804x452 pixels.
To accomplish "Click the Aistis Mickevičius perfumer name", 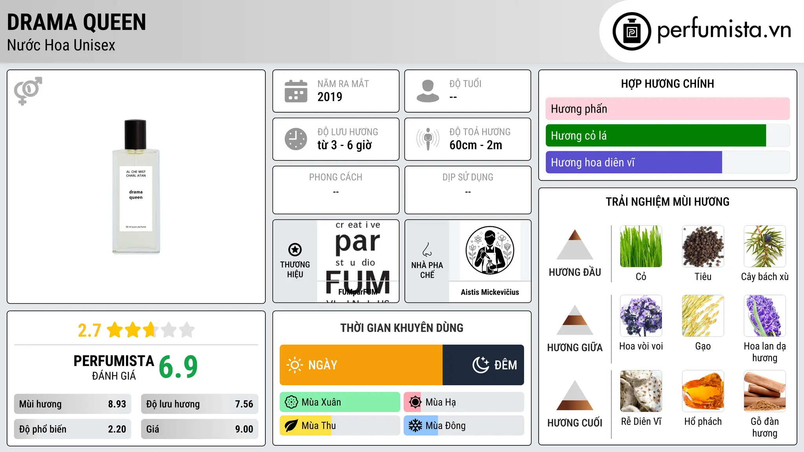I will pyautogui.click(x=490, y=292).
